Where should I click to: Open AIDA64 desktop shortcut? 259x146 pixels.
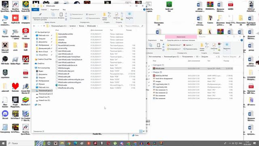pyautogui.click(x=25, y=60)
